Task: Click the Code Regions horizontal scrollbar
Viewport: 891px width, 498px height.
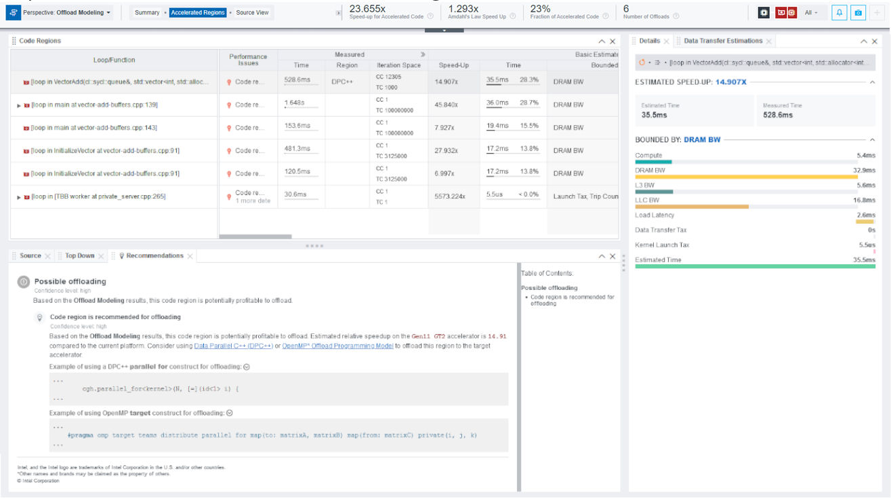Action: click(255, 236)
